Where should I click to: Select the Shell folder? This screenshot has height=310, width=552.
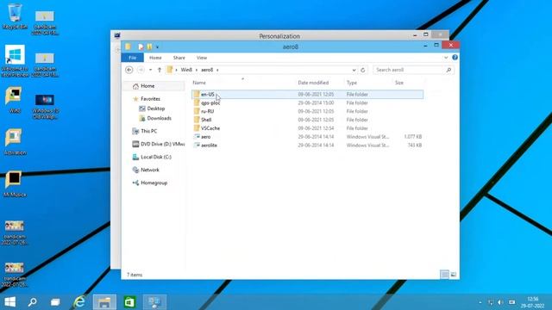tap(308, 120)
